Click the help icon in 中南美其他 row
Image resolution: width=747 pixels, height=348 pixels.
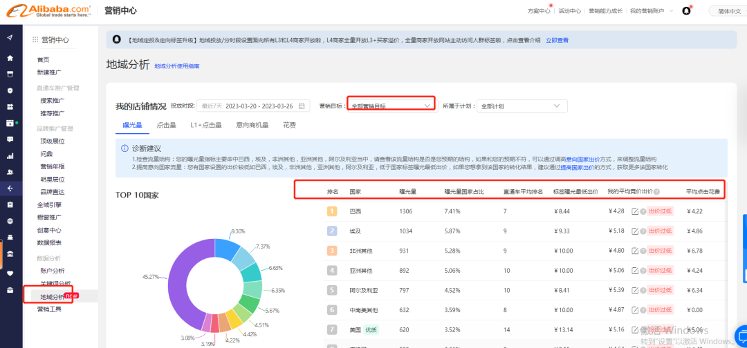[x=643, y=310]
